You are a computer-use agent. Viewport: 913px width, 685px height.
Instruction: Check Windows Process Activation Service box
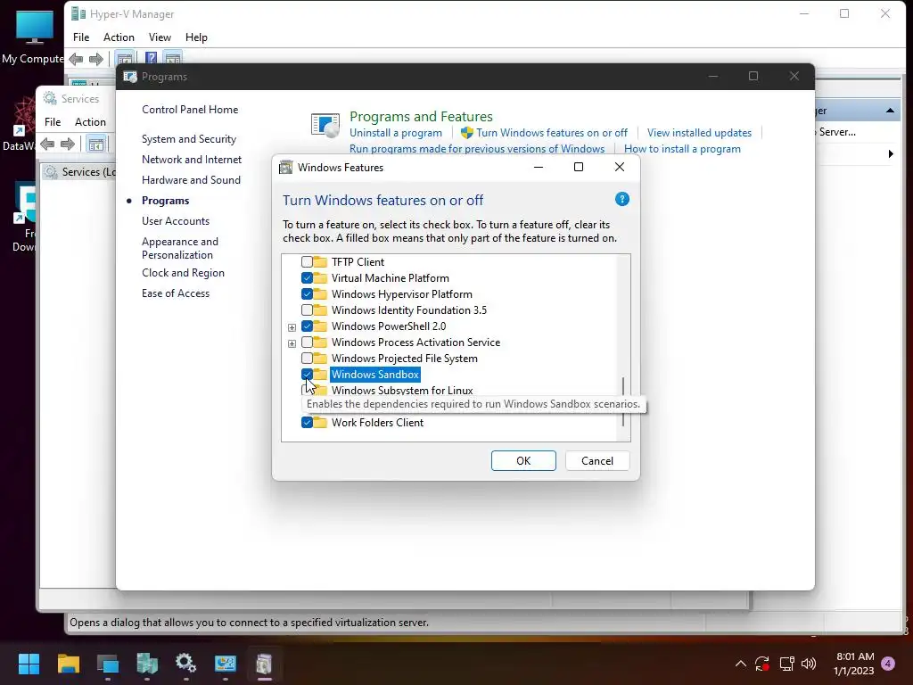[x=307, y=342]
